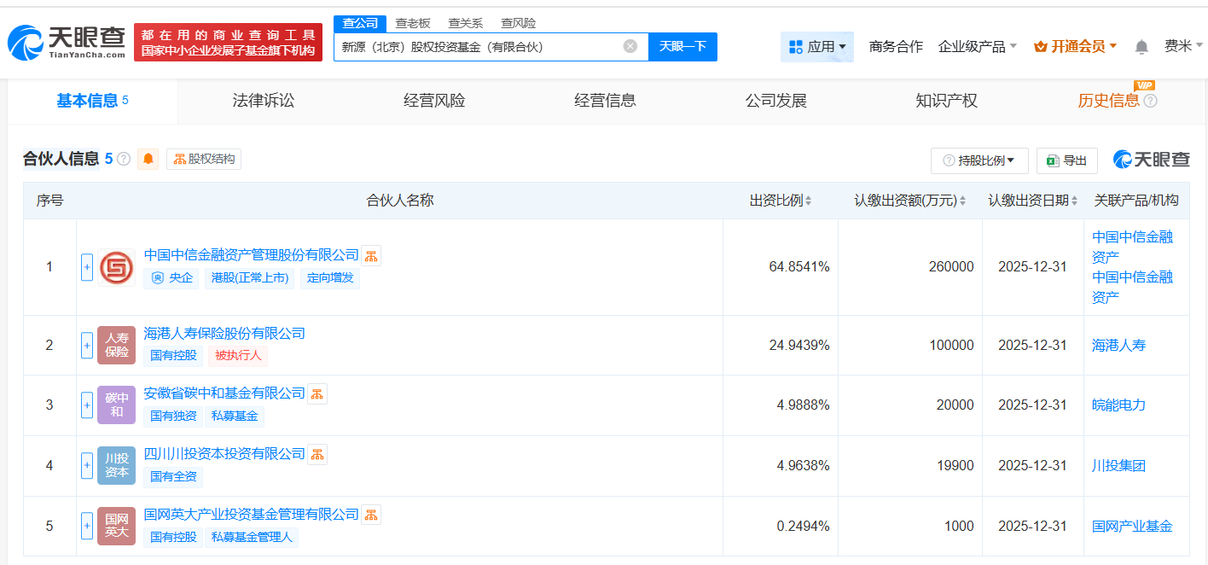Open equity chart icon beside 中国中信金融资产管理股份有限公司
Viewport: 1208px width, 565px height.
371,255
